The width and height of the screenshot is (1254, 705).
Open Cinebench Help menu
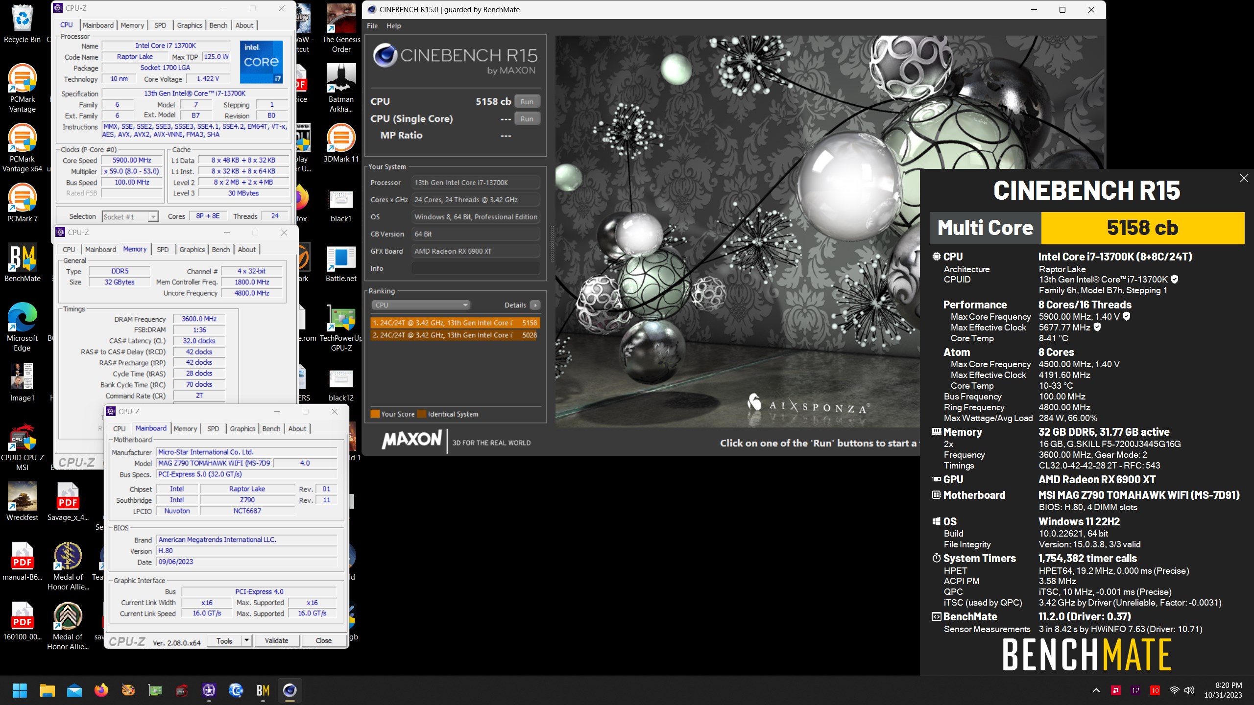point(393,26)
